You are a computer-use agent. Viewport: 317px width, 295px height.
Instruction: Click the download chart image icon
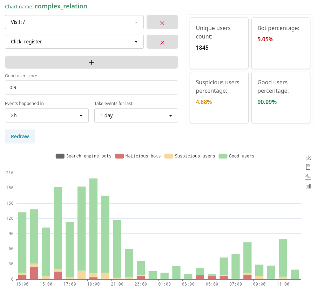coord(308,157)
